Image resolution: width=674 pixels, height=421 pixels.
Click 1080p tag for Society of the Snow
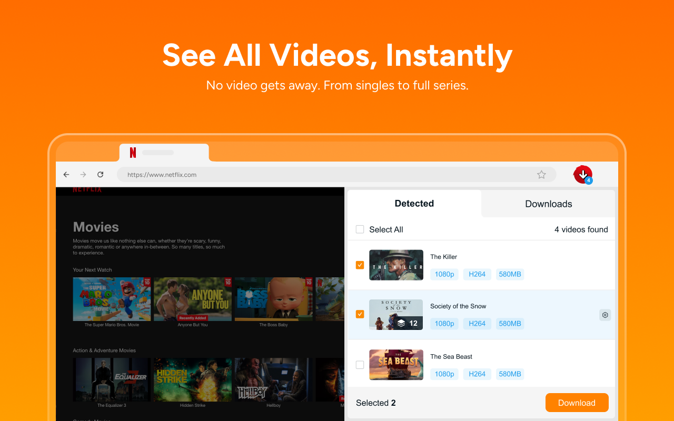point(444,324)
